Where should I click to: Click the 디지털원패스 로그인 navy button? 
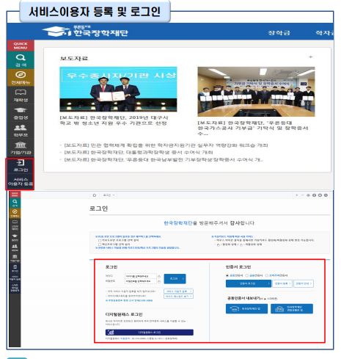[x=150, y=332]
